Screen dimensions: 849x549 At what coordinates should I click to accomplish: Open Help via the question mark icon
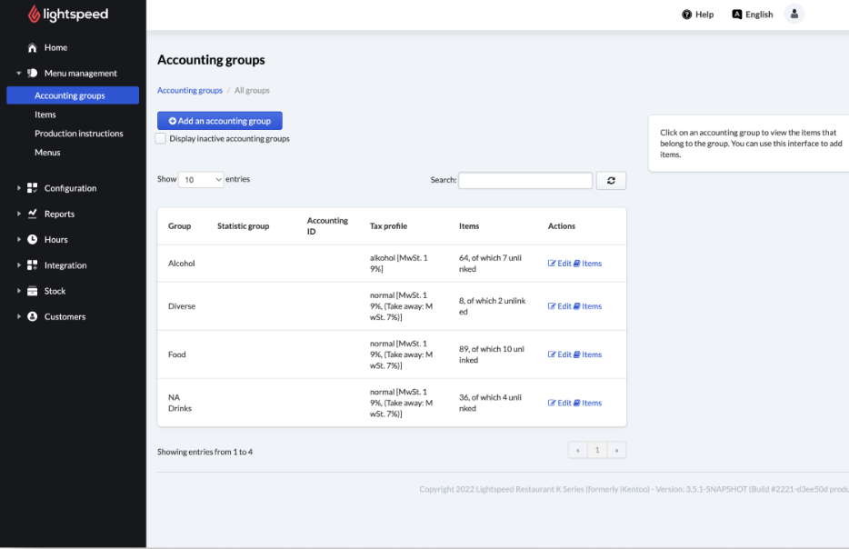click(x=687, y=15)
